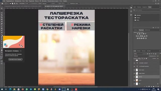
Task: Hide the СТЕПЕНЕЙ РАСКАТКИ text layer
Action: 134,66
